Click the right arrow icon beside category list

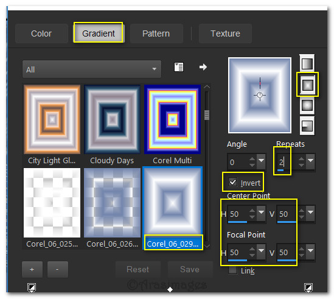203,67
